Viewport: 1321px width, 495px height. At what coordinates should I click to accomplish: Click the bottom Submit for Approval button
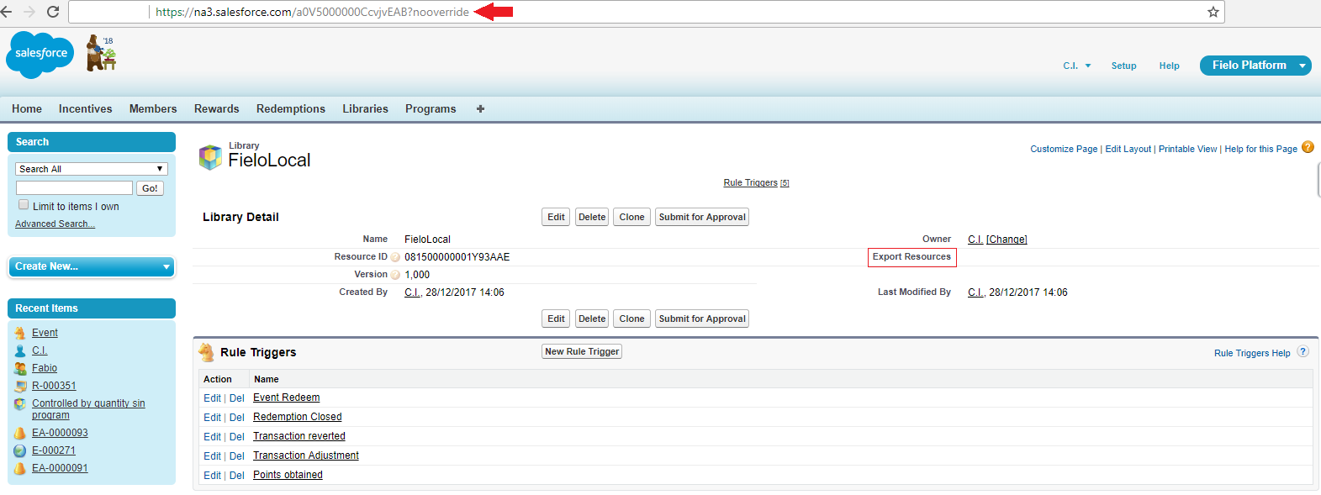[702, 319]
